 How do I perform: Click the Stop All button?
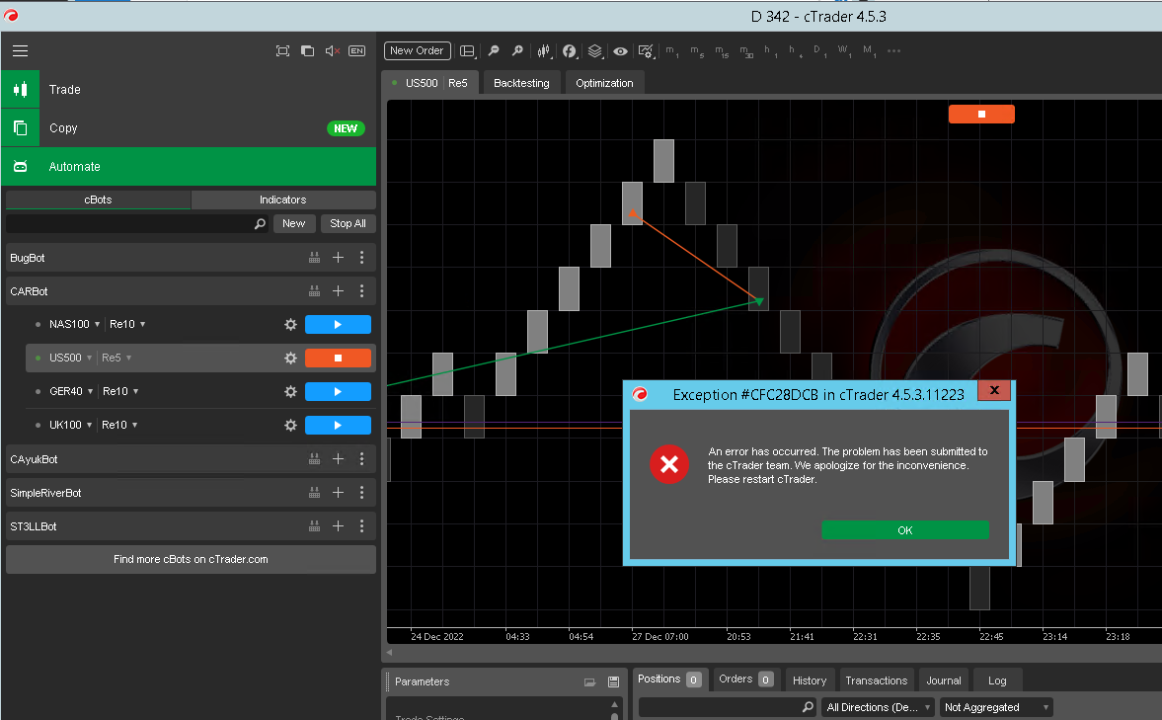[x=348, y=223]
